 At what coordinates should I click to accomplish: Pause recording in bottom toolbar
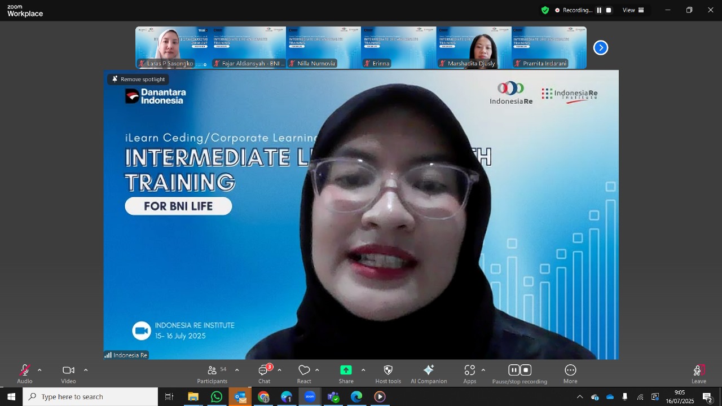514,370
